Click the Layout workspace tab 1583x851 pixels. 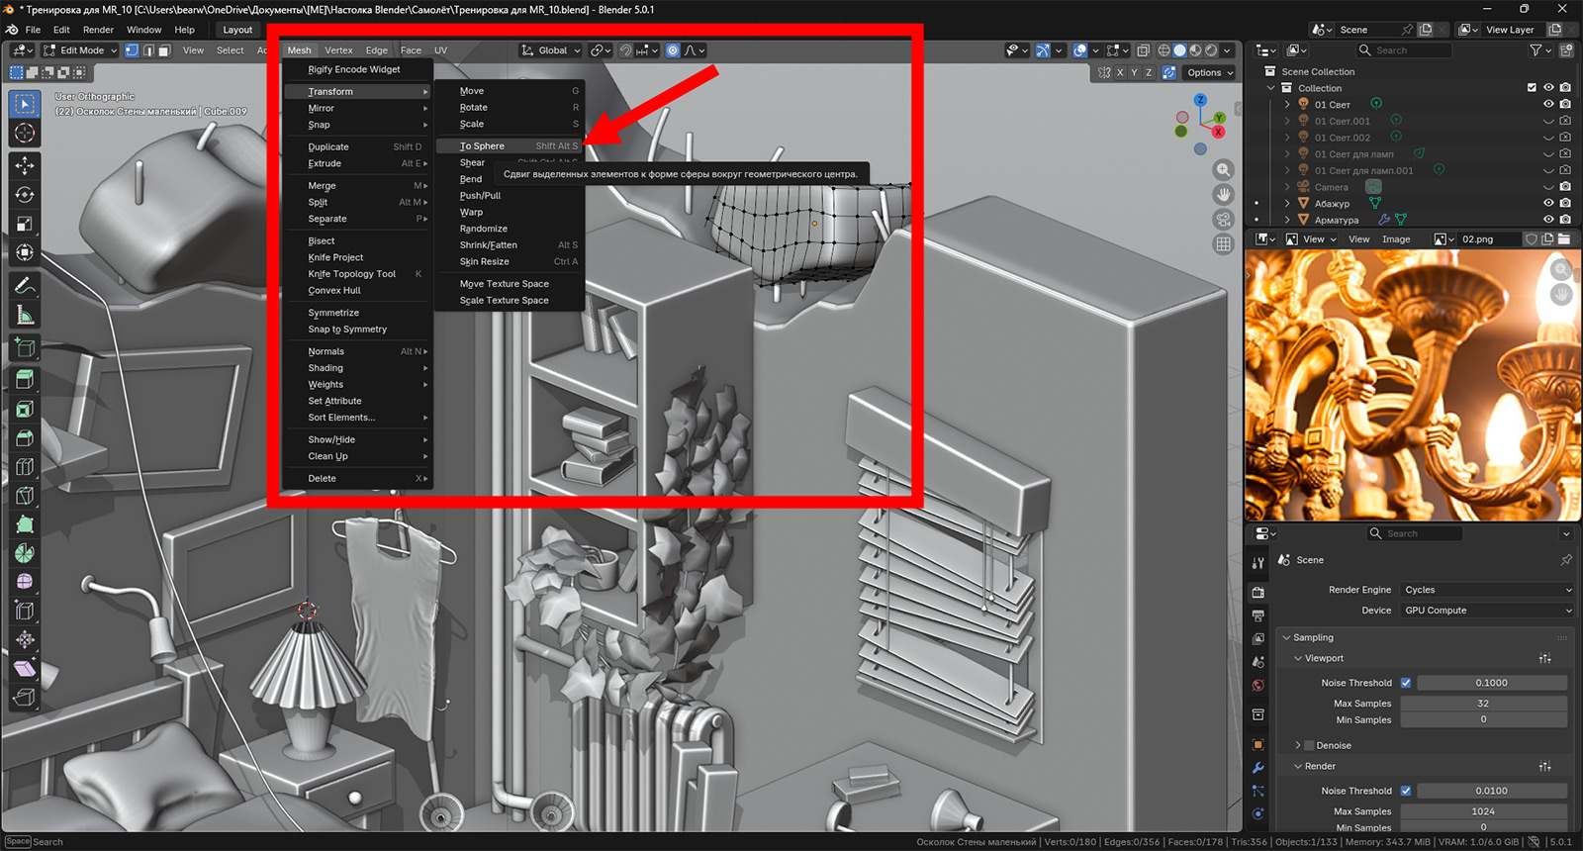coord(237,30)
